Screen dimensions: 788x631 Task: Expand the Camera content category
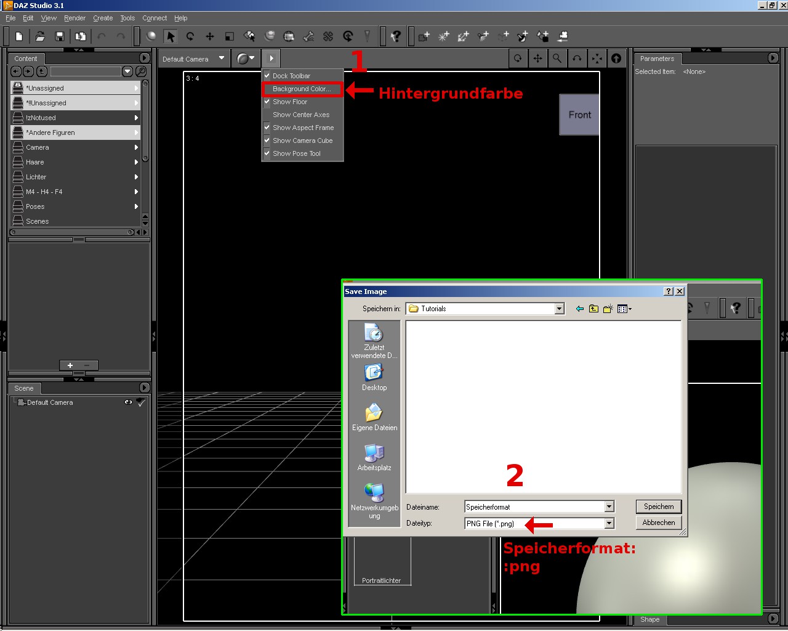point(136,147)
